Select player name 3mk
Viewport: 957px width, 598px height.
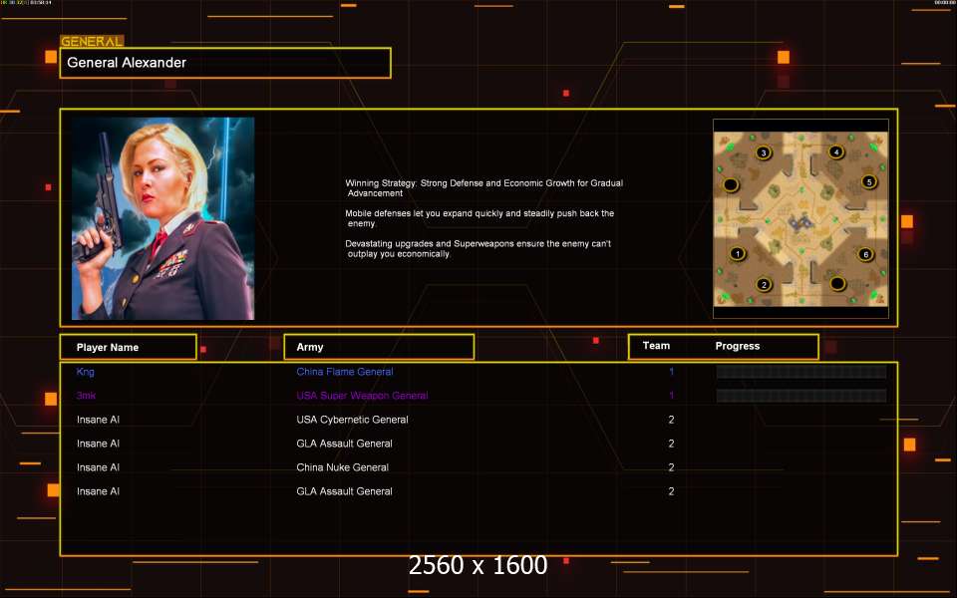pyautogui.click(x=86, y=396)
